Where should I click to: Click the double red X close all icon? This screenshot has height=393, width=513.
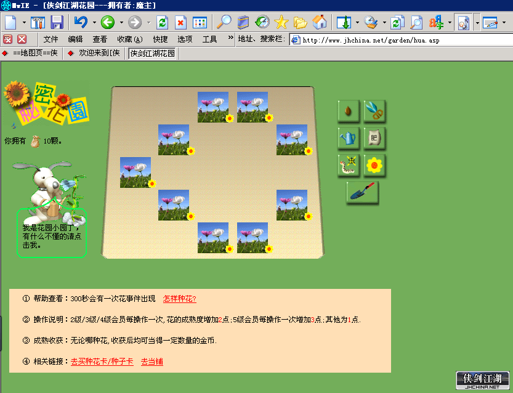click(x=7, y=39)
